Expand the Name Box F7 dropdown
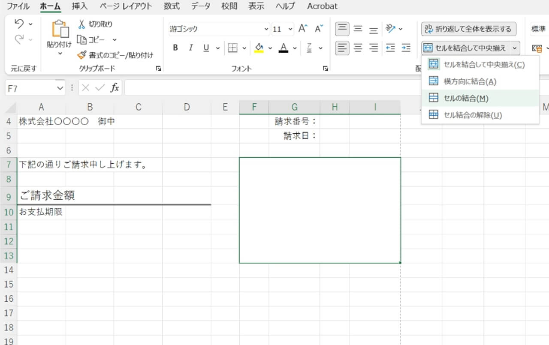This screenshot has width=549, height=345. click(60, 88)
